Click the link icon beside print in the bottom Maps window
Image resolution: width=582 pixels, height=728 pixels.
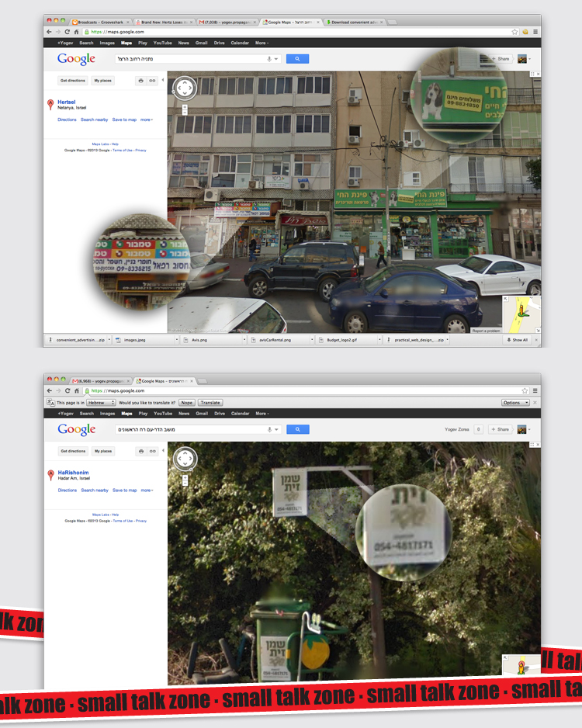point(153,451)
